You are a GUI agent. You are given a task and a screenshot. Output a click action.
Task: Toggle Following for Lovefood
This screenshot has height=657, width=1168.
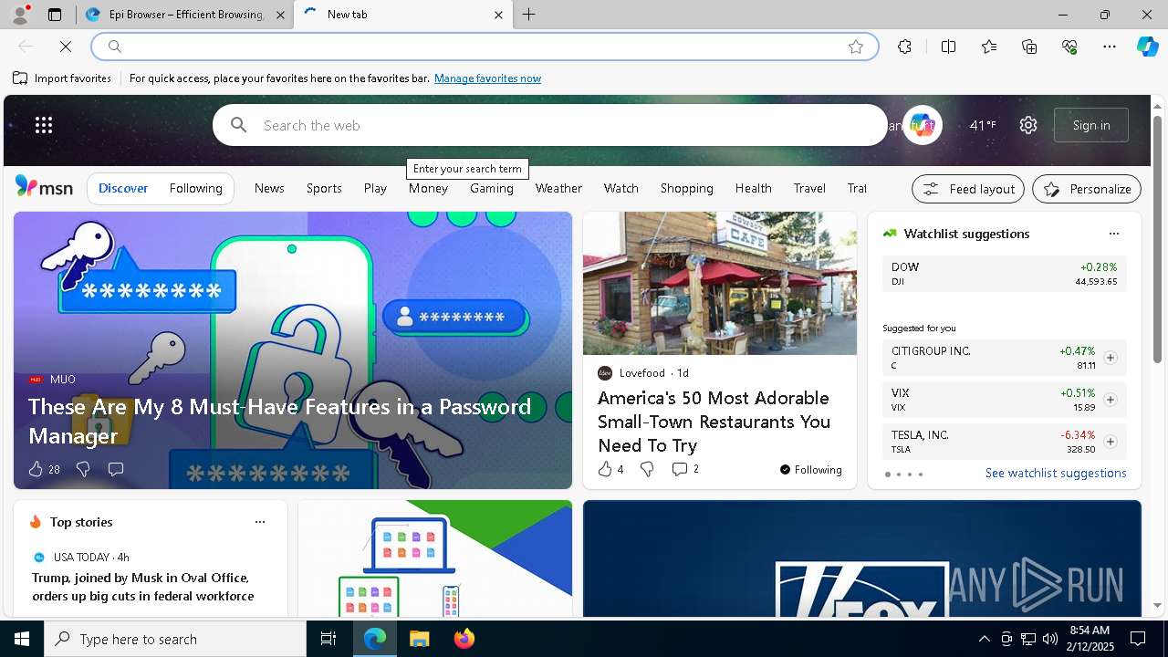pos(810,469)
